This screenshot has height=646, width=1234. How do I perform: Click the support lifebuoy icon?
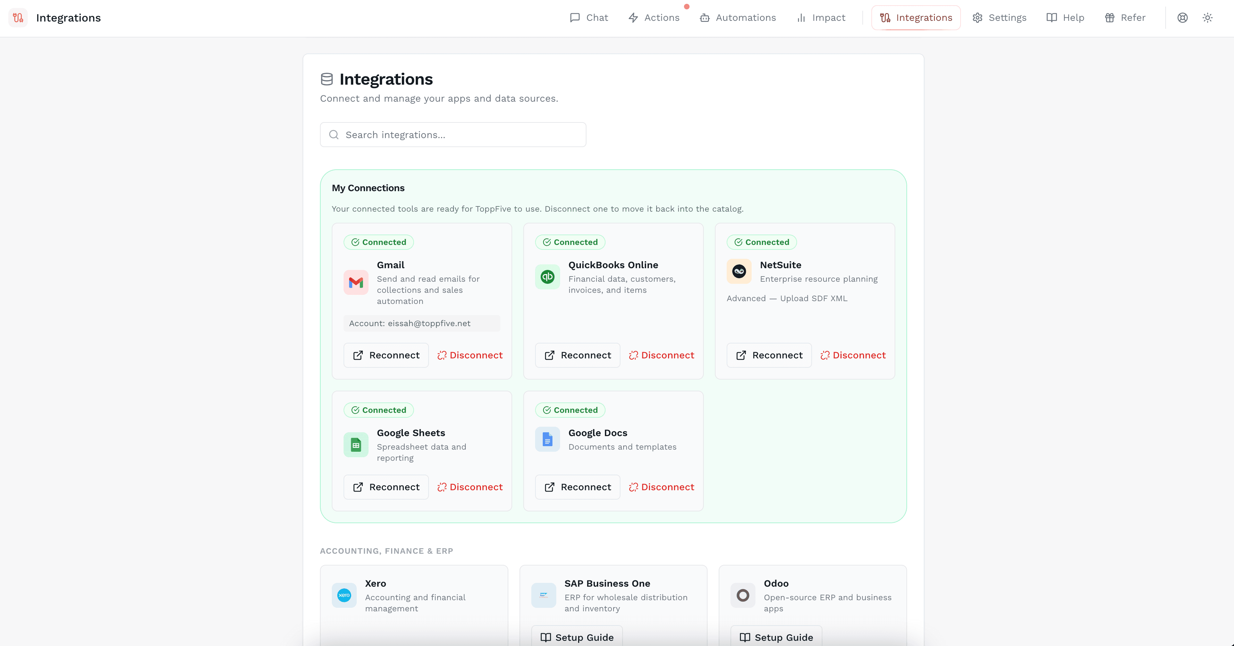pos(1182,18)
